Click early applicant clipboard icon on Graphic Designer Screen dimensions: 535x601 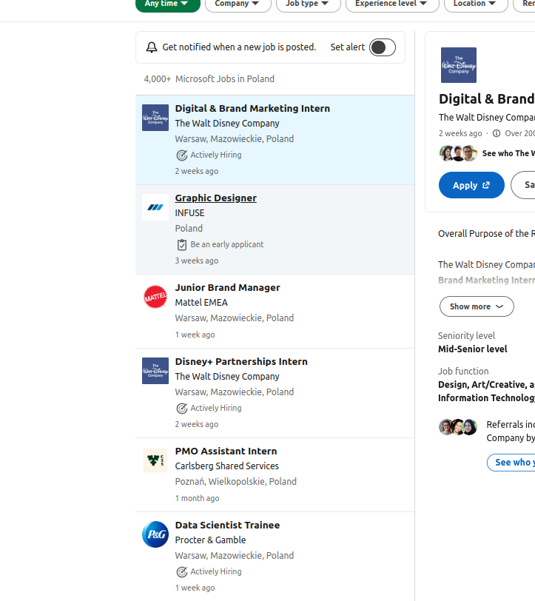coord(181,244)
